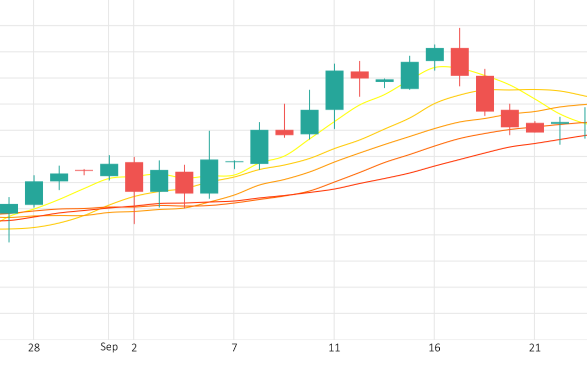
Task: Click the long-wicked green candle just before 7
Action: 209,176
